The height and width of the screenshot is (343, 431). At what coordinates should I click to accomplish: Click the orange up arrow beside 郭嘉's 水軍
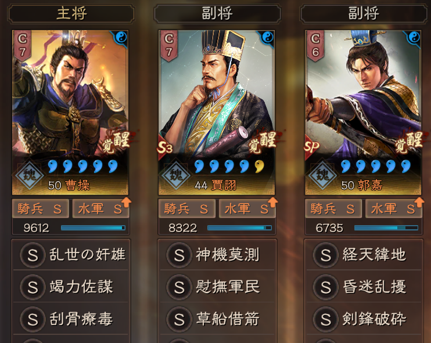[x=419, y=202]
